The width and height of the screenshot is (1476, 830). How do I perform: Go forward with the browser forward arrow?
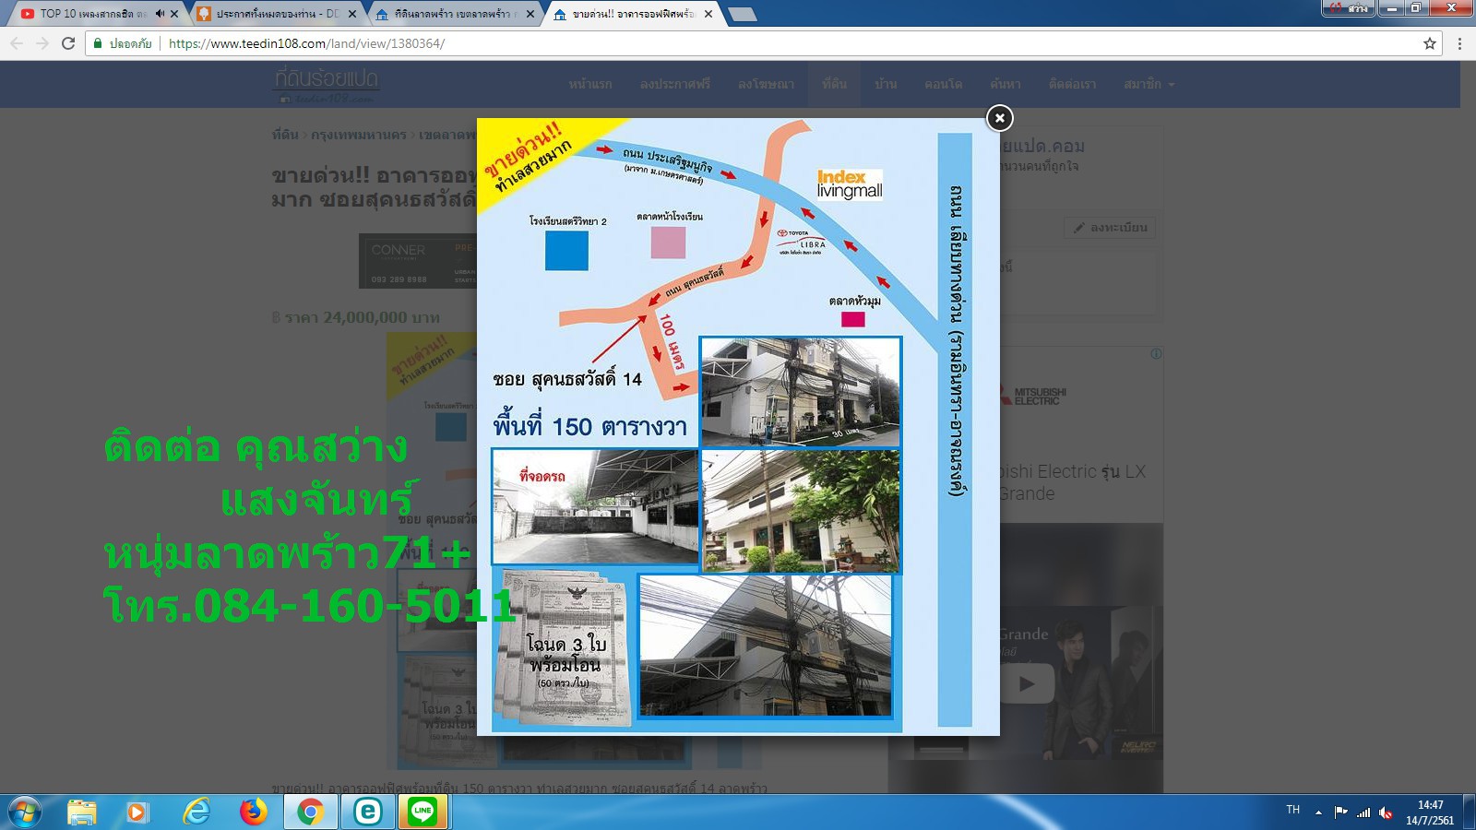pyautogui.click(x=42, y=43)
